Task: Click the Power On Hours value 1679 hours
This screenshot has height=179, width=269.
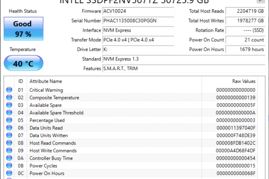Action: point(245,50)
